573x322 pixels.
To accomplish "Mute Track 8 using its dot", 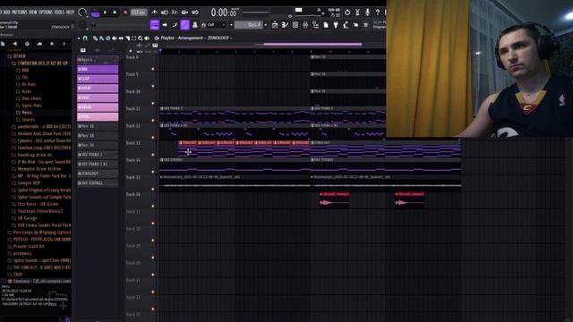I will (153, 69).
